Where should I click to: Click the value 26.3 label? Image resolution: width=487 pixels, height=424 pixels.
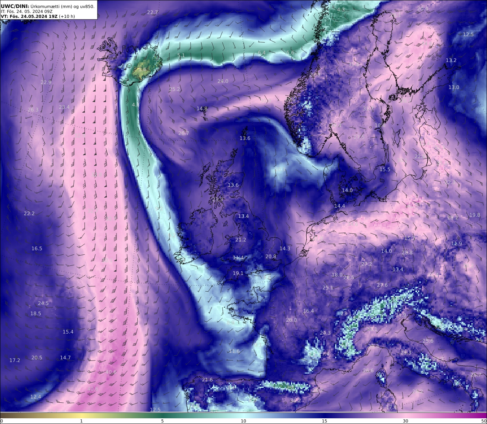(33, 110)
